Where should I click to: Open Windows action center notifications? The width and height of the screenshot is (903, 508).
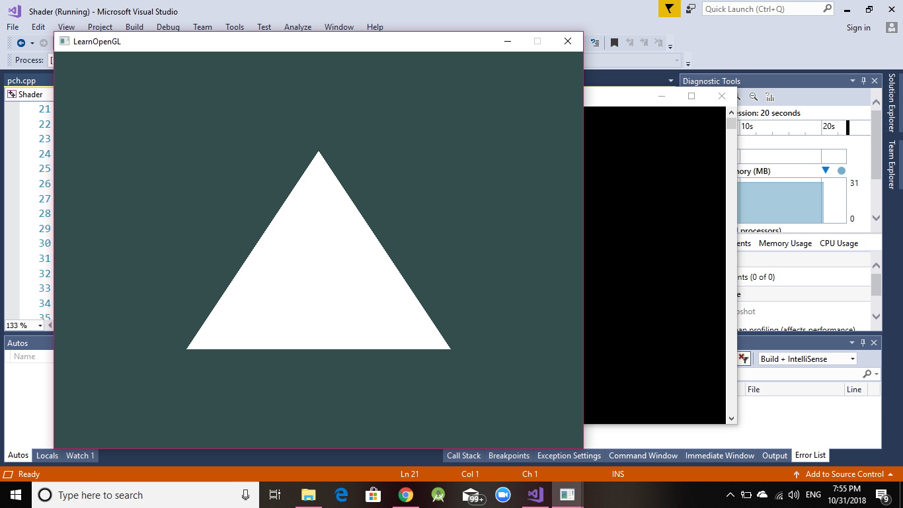(x=882, y=495)
